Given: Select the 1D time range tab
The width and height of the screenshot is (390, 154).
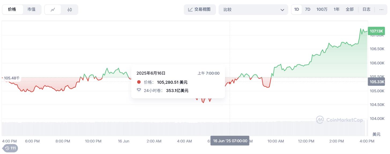Looking at the screenshot, I should pos(297,9).
